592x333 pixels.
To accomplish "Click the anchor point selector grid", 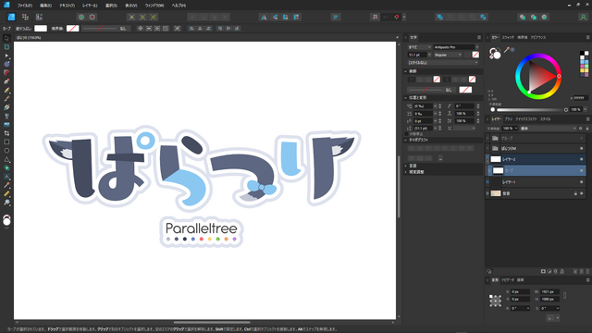I will (496, 301).
